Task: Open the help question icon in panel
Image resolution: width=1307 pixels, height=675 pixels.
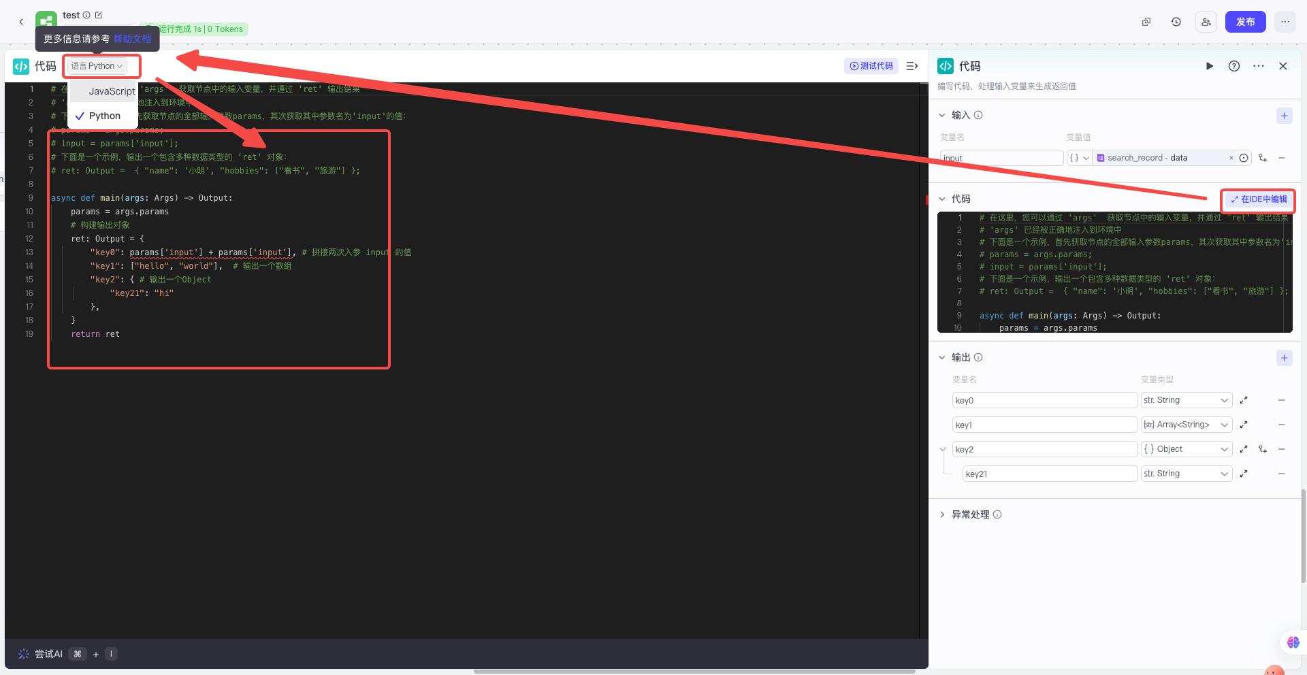Action: pyautogui.click(x=1234, y=66)
